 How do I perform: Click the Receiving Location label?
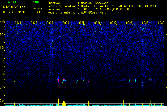(62, 6)
